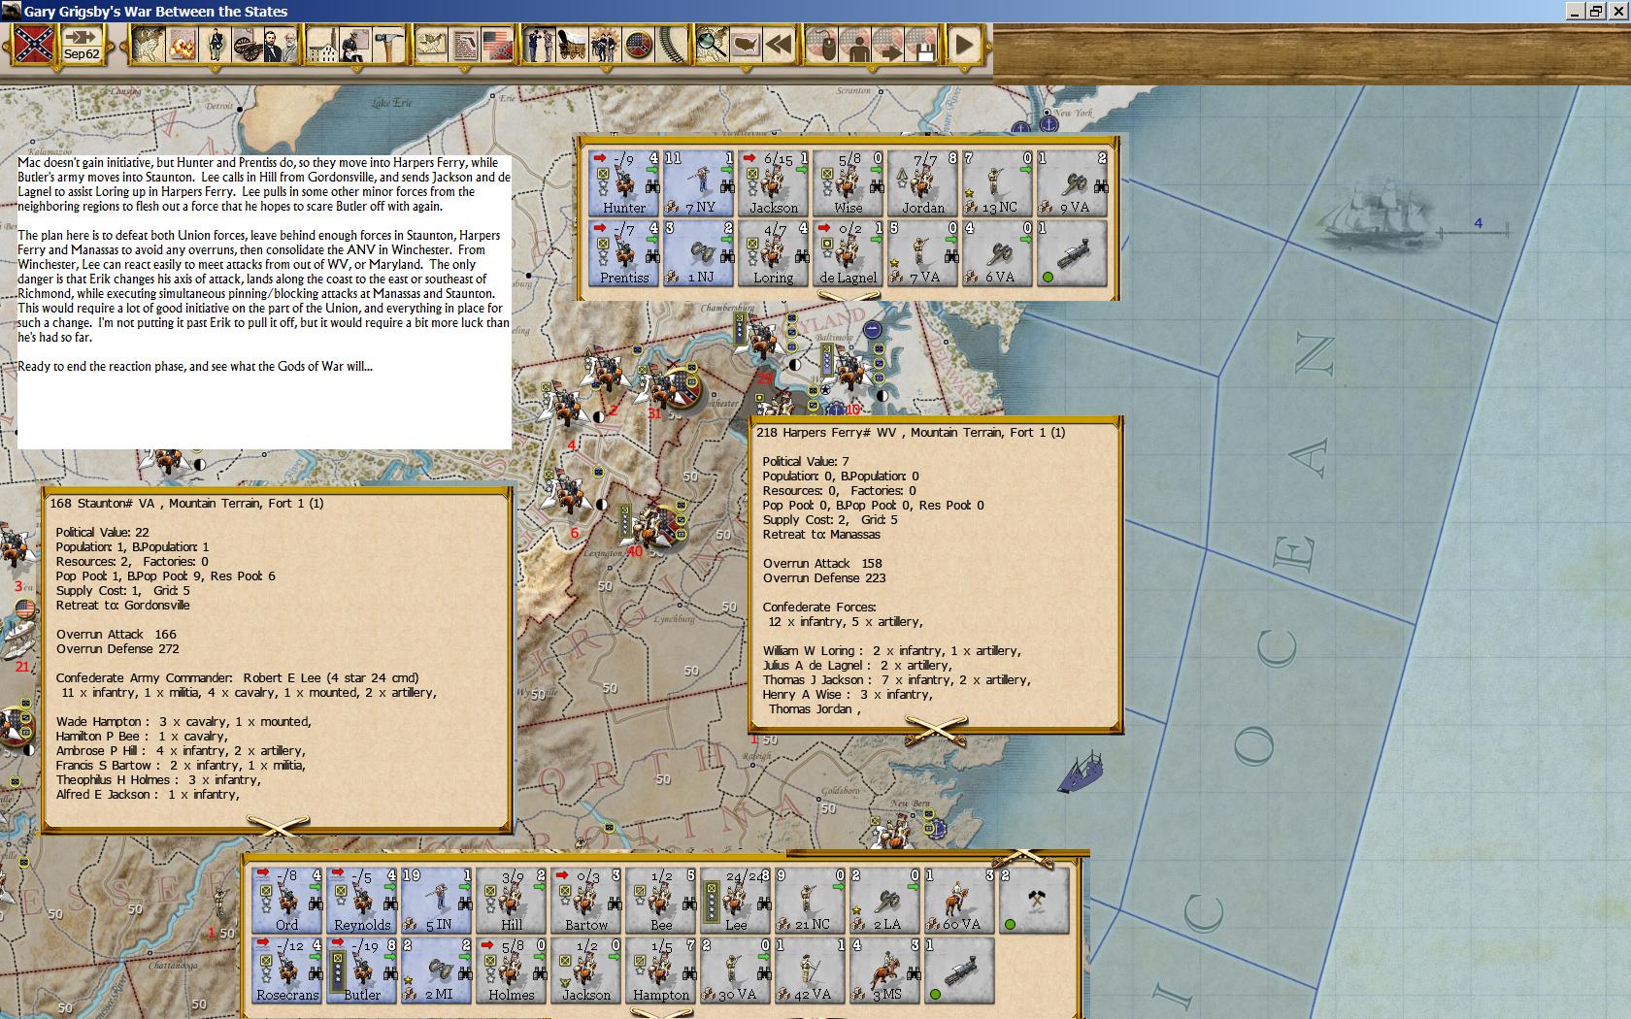Select the de Lagnel leader card
This screenshot has width=1631, height=1019.
point(849,253)
